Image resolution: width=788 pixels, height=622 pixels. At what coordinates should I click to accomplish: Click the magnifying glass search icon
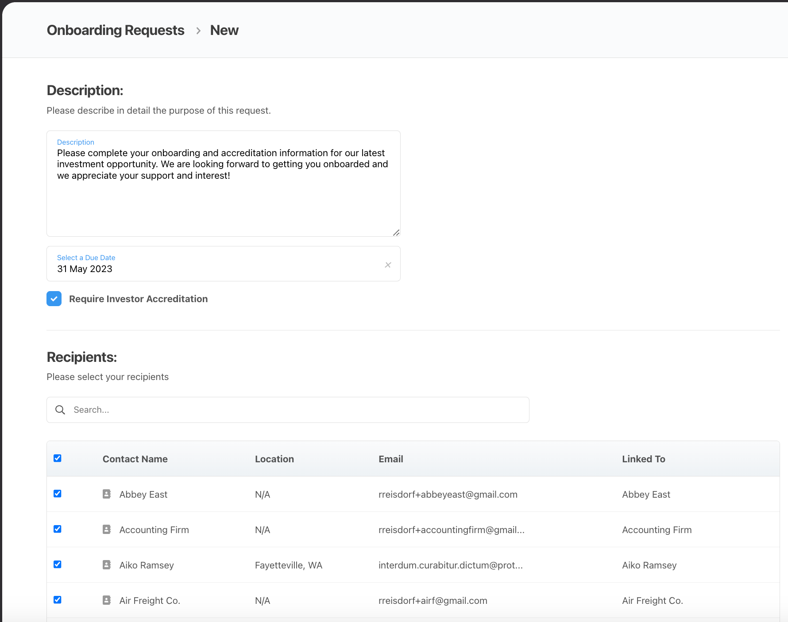point(60,410)
